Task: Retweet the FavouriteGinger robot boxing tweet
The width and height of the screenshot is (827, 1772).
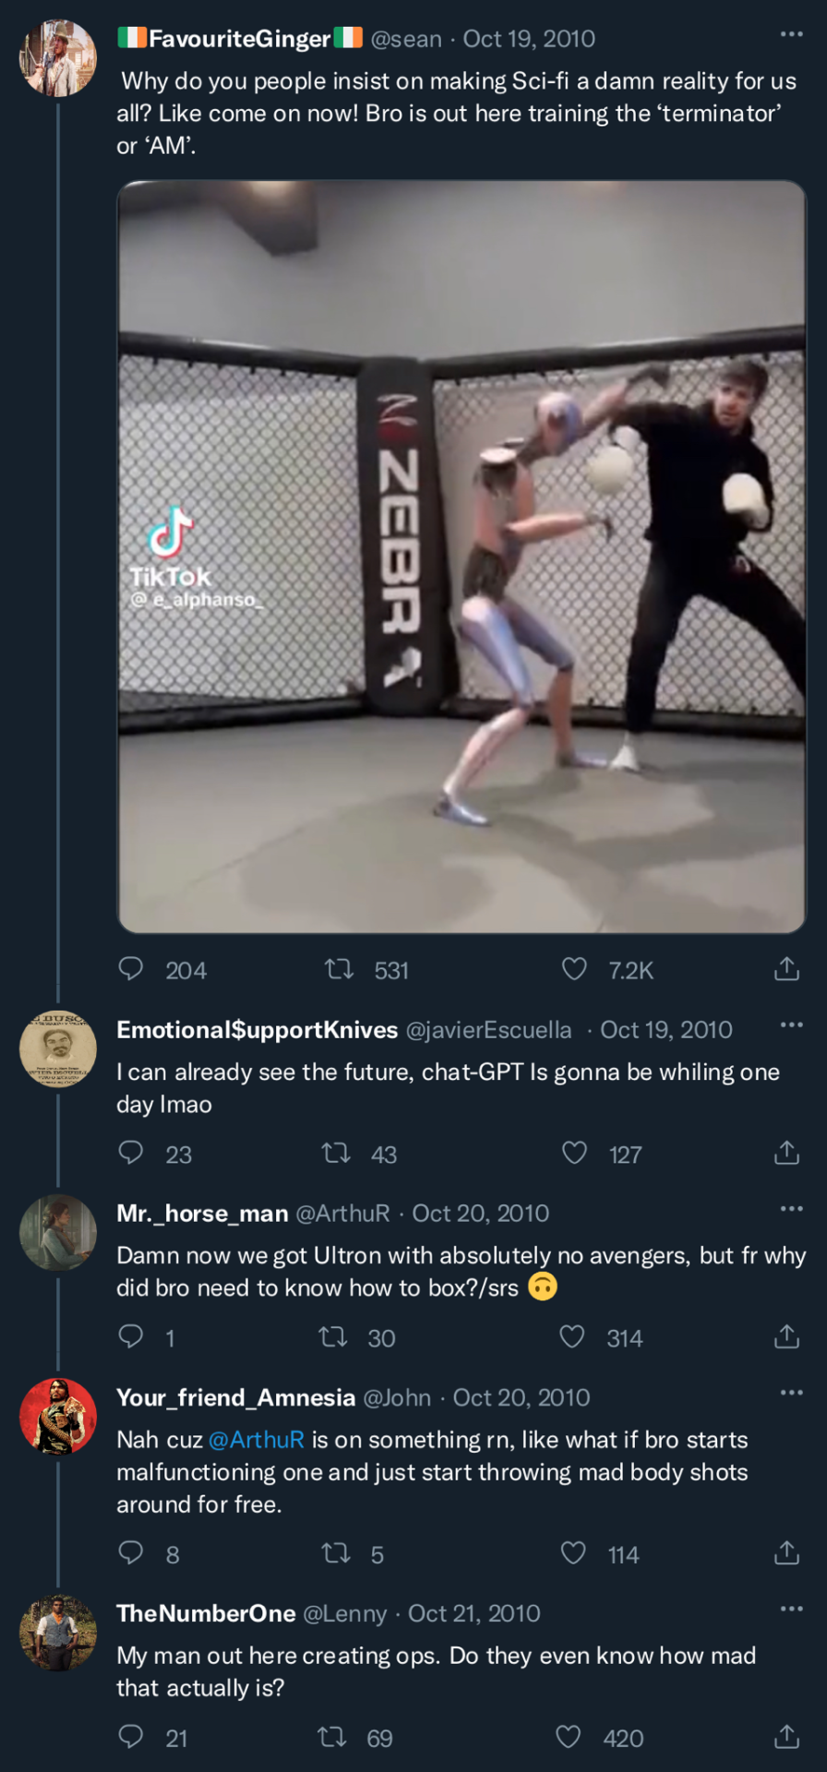Action: tap(339, 969)
